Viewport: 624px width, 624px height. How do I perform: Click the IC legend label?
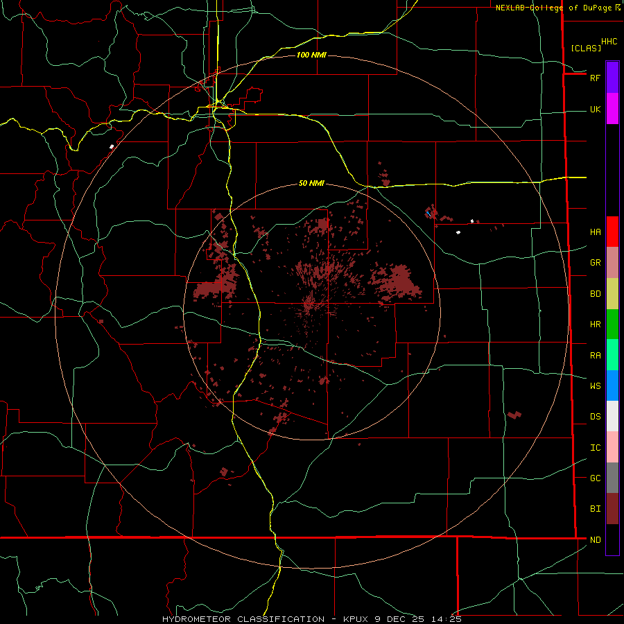coord(596,448)
